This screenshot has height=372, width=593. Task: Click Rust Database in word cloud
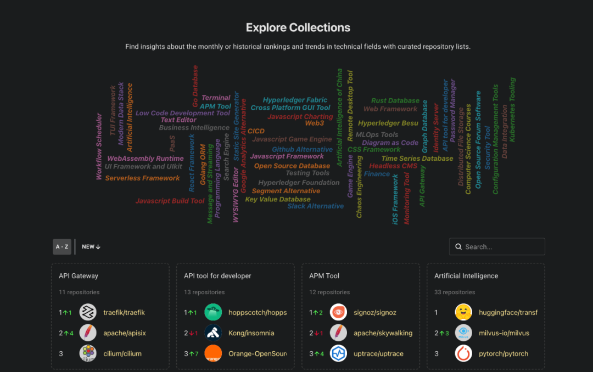[395, 100]
